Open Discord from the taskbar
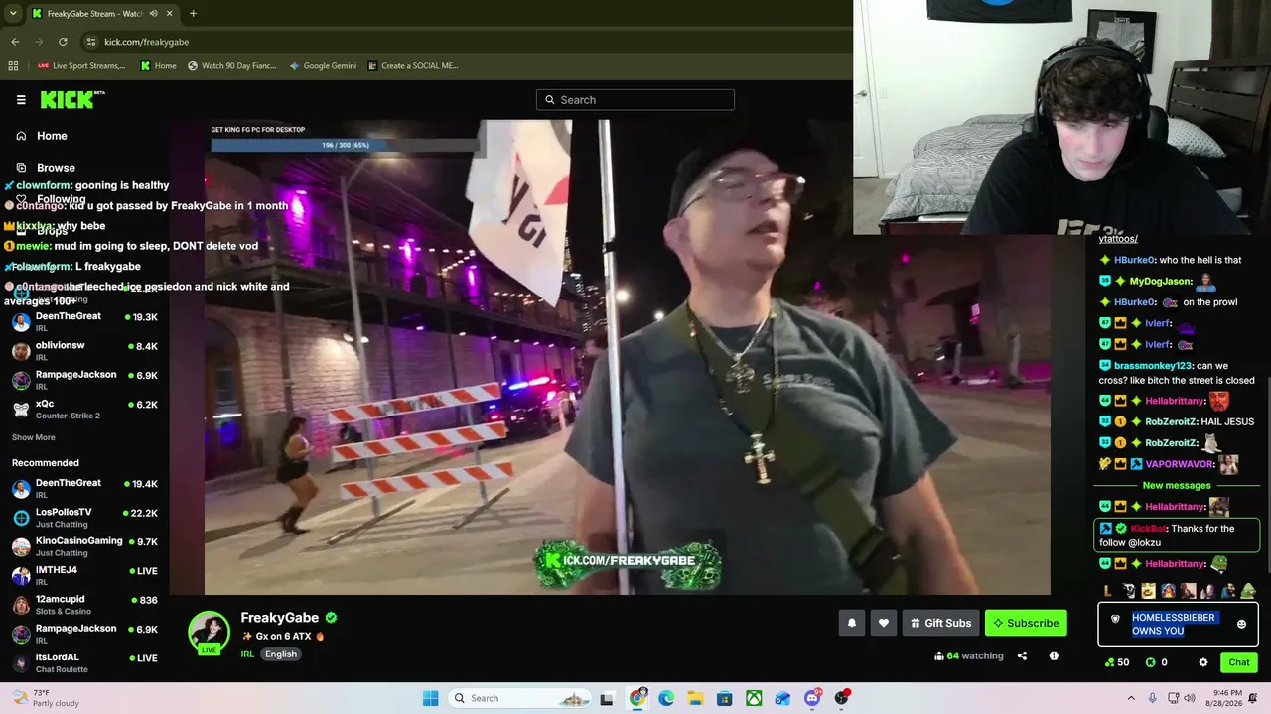 coord(812,698)
